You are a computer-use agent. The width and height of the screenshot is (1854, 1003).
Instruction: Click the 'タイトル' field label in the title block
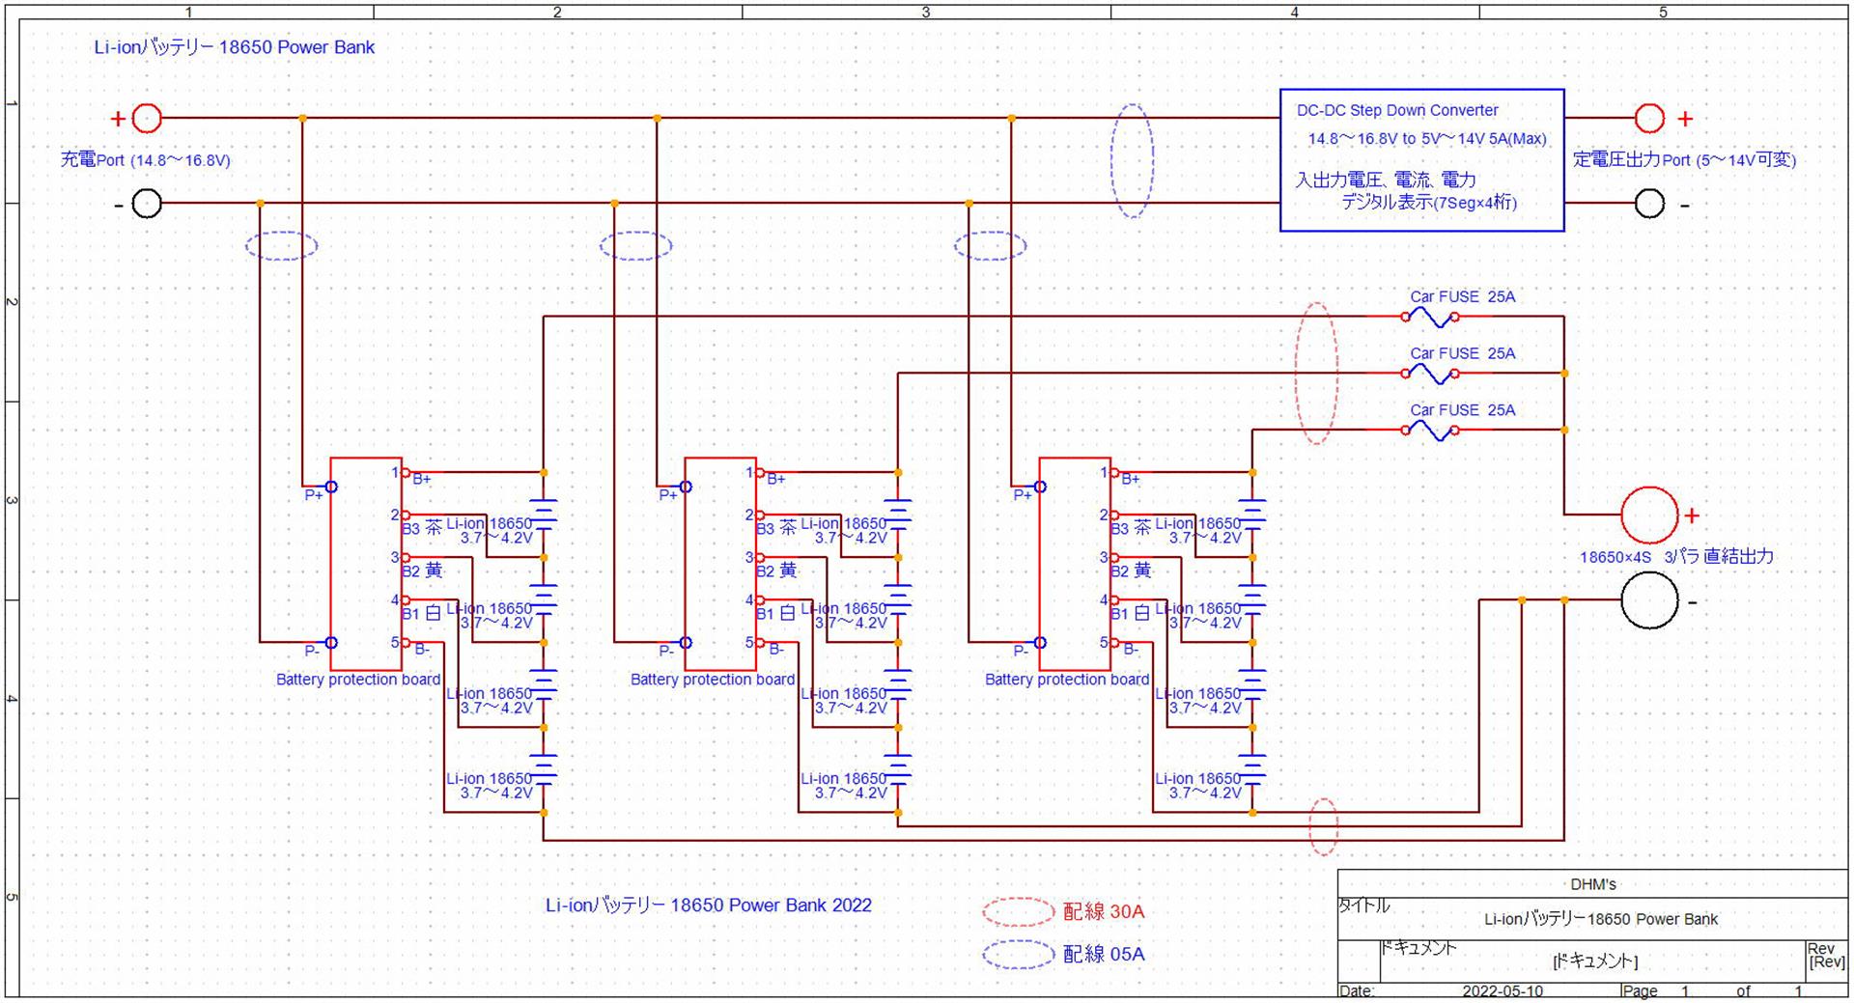(x=1363, y=905)
